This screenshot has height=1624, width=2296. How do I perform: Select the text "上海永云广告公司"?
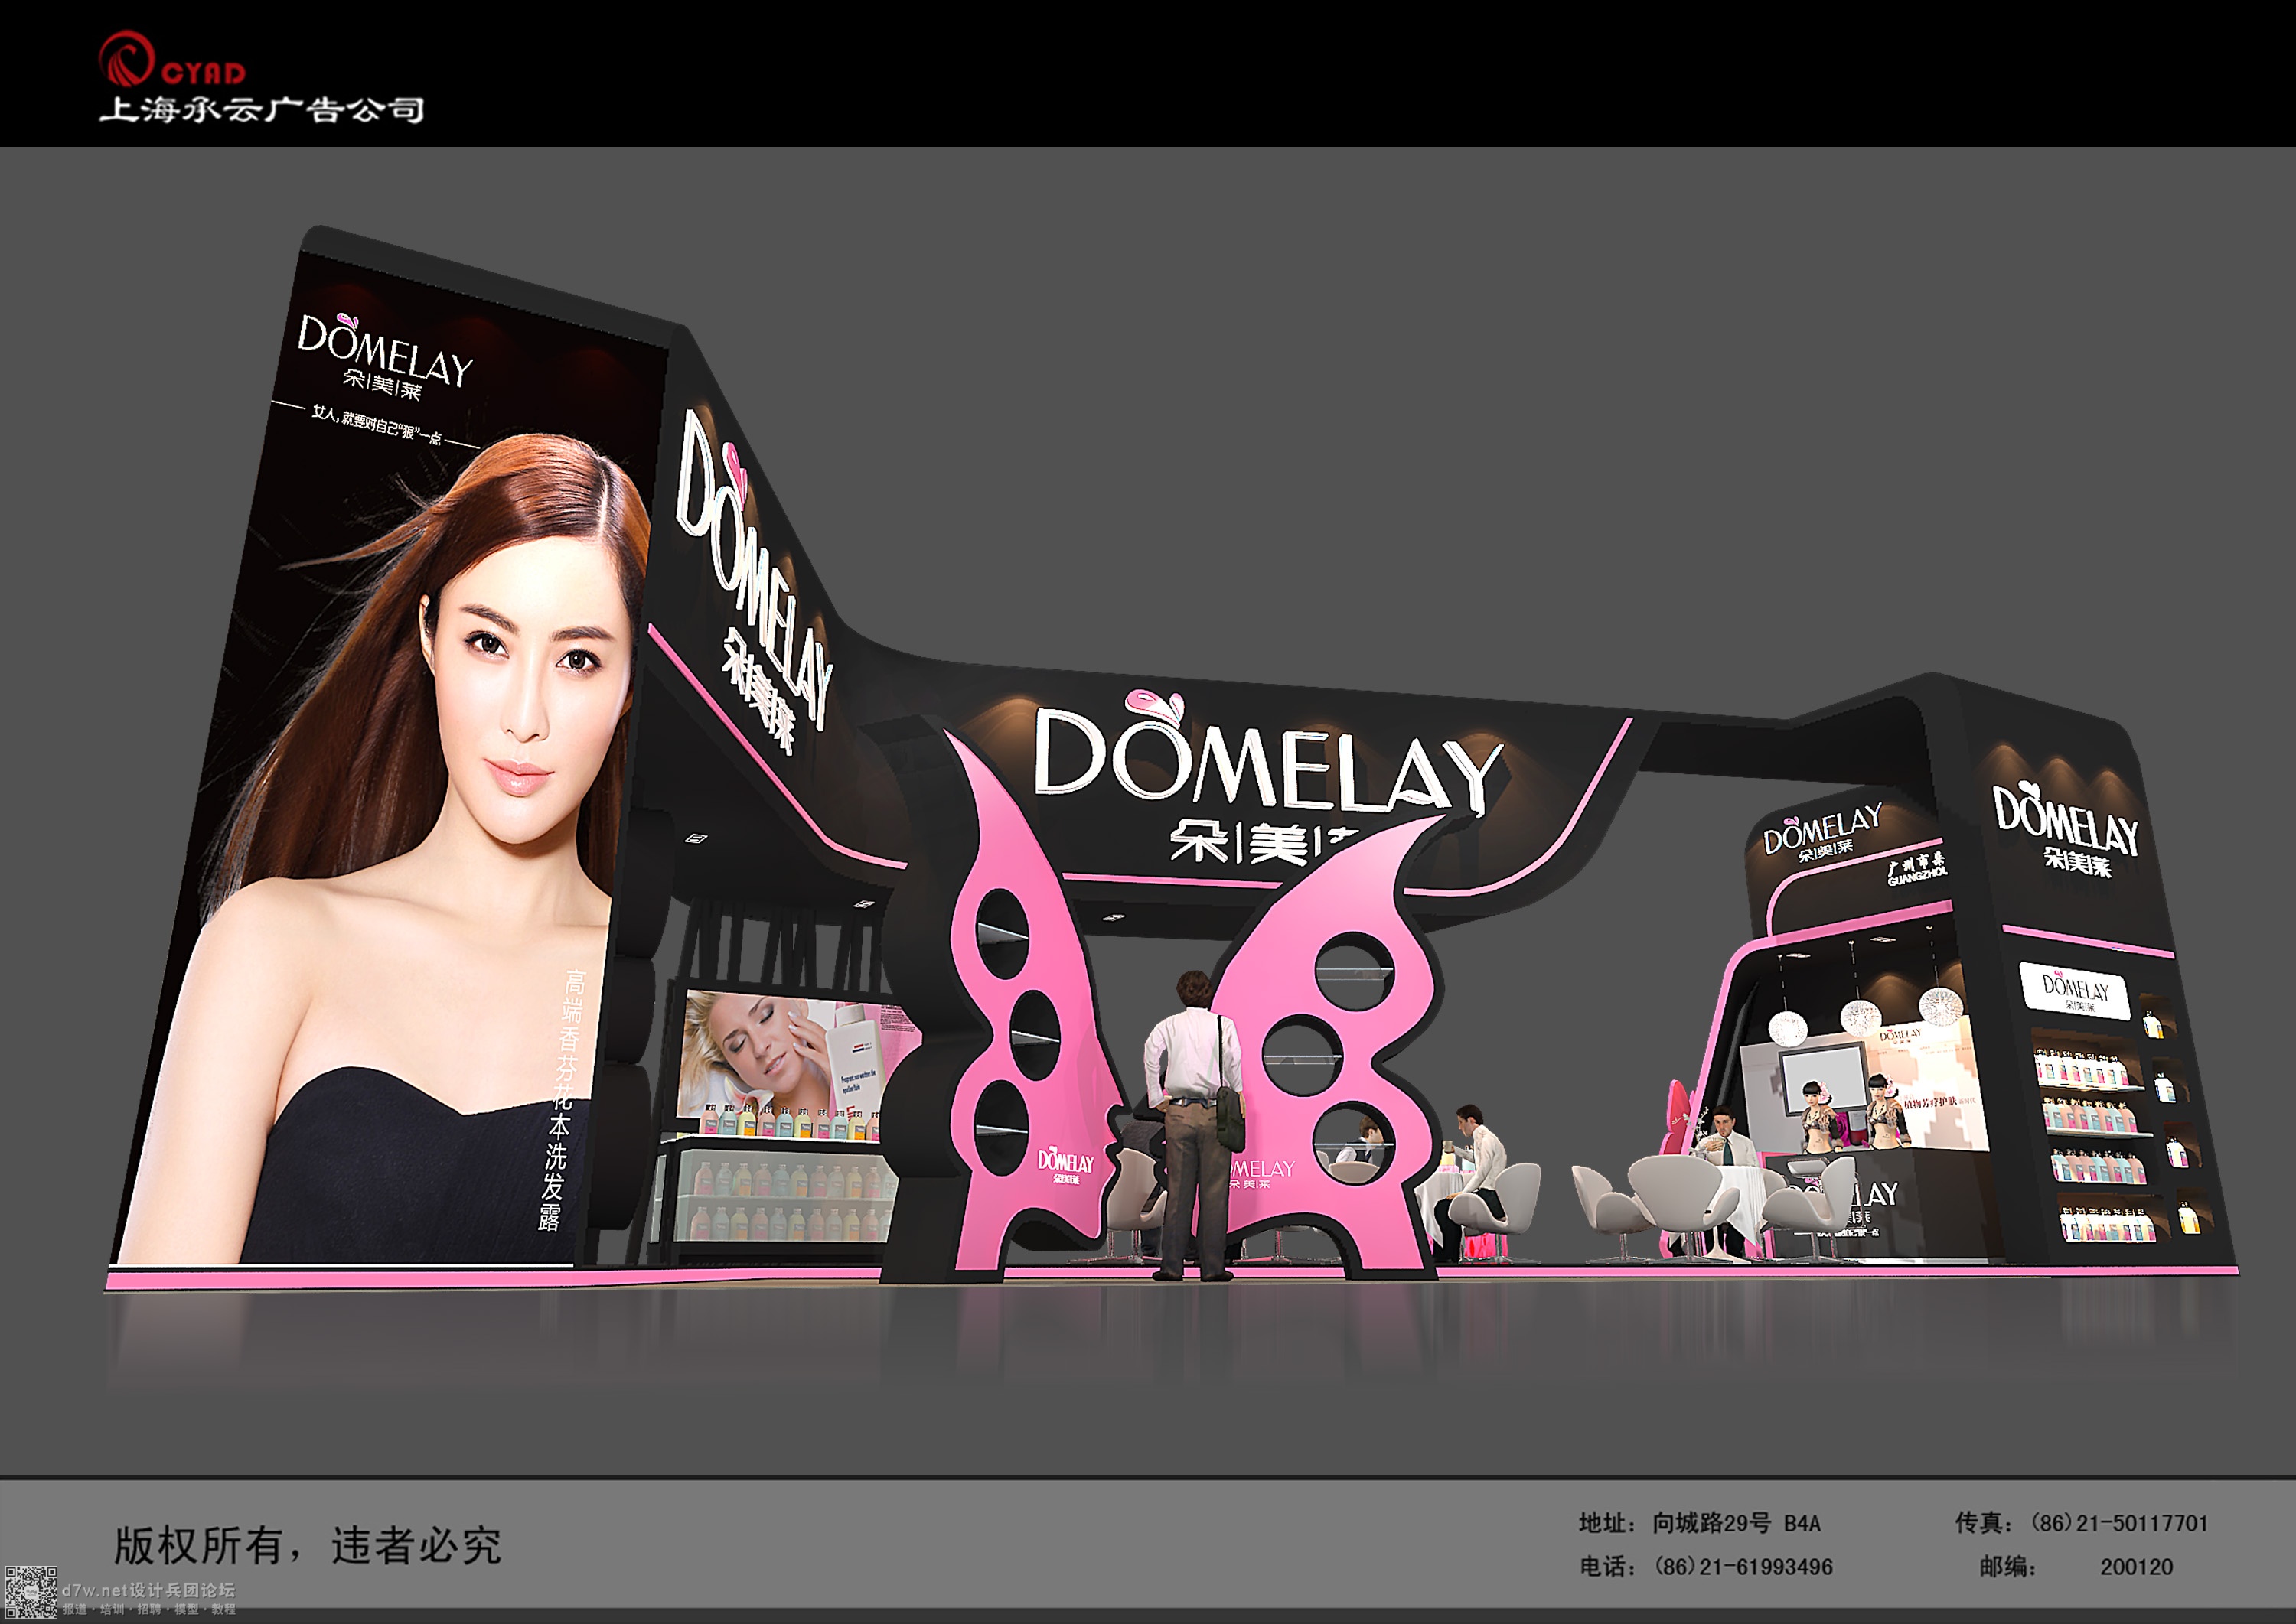click(x=261, y=109)
